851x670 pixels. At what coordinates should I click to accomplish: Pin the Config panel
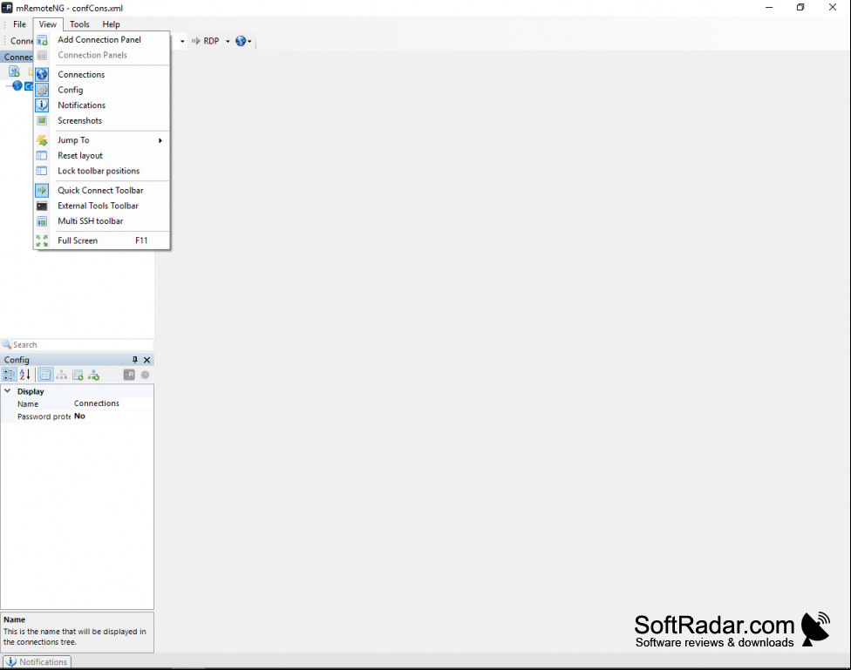click(135, 360)
